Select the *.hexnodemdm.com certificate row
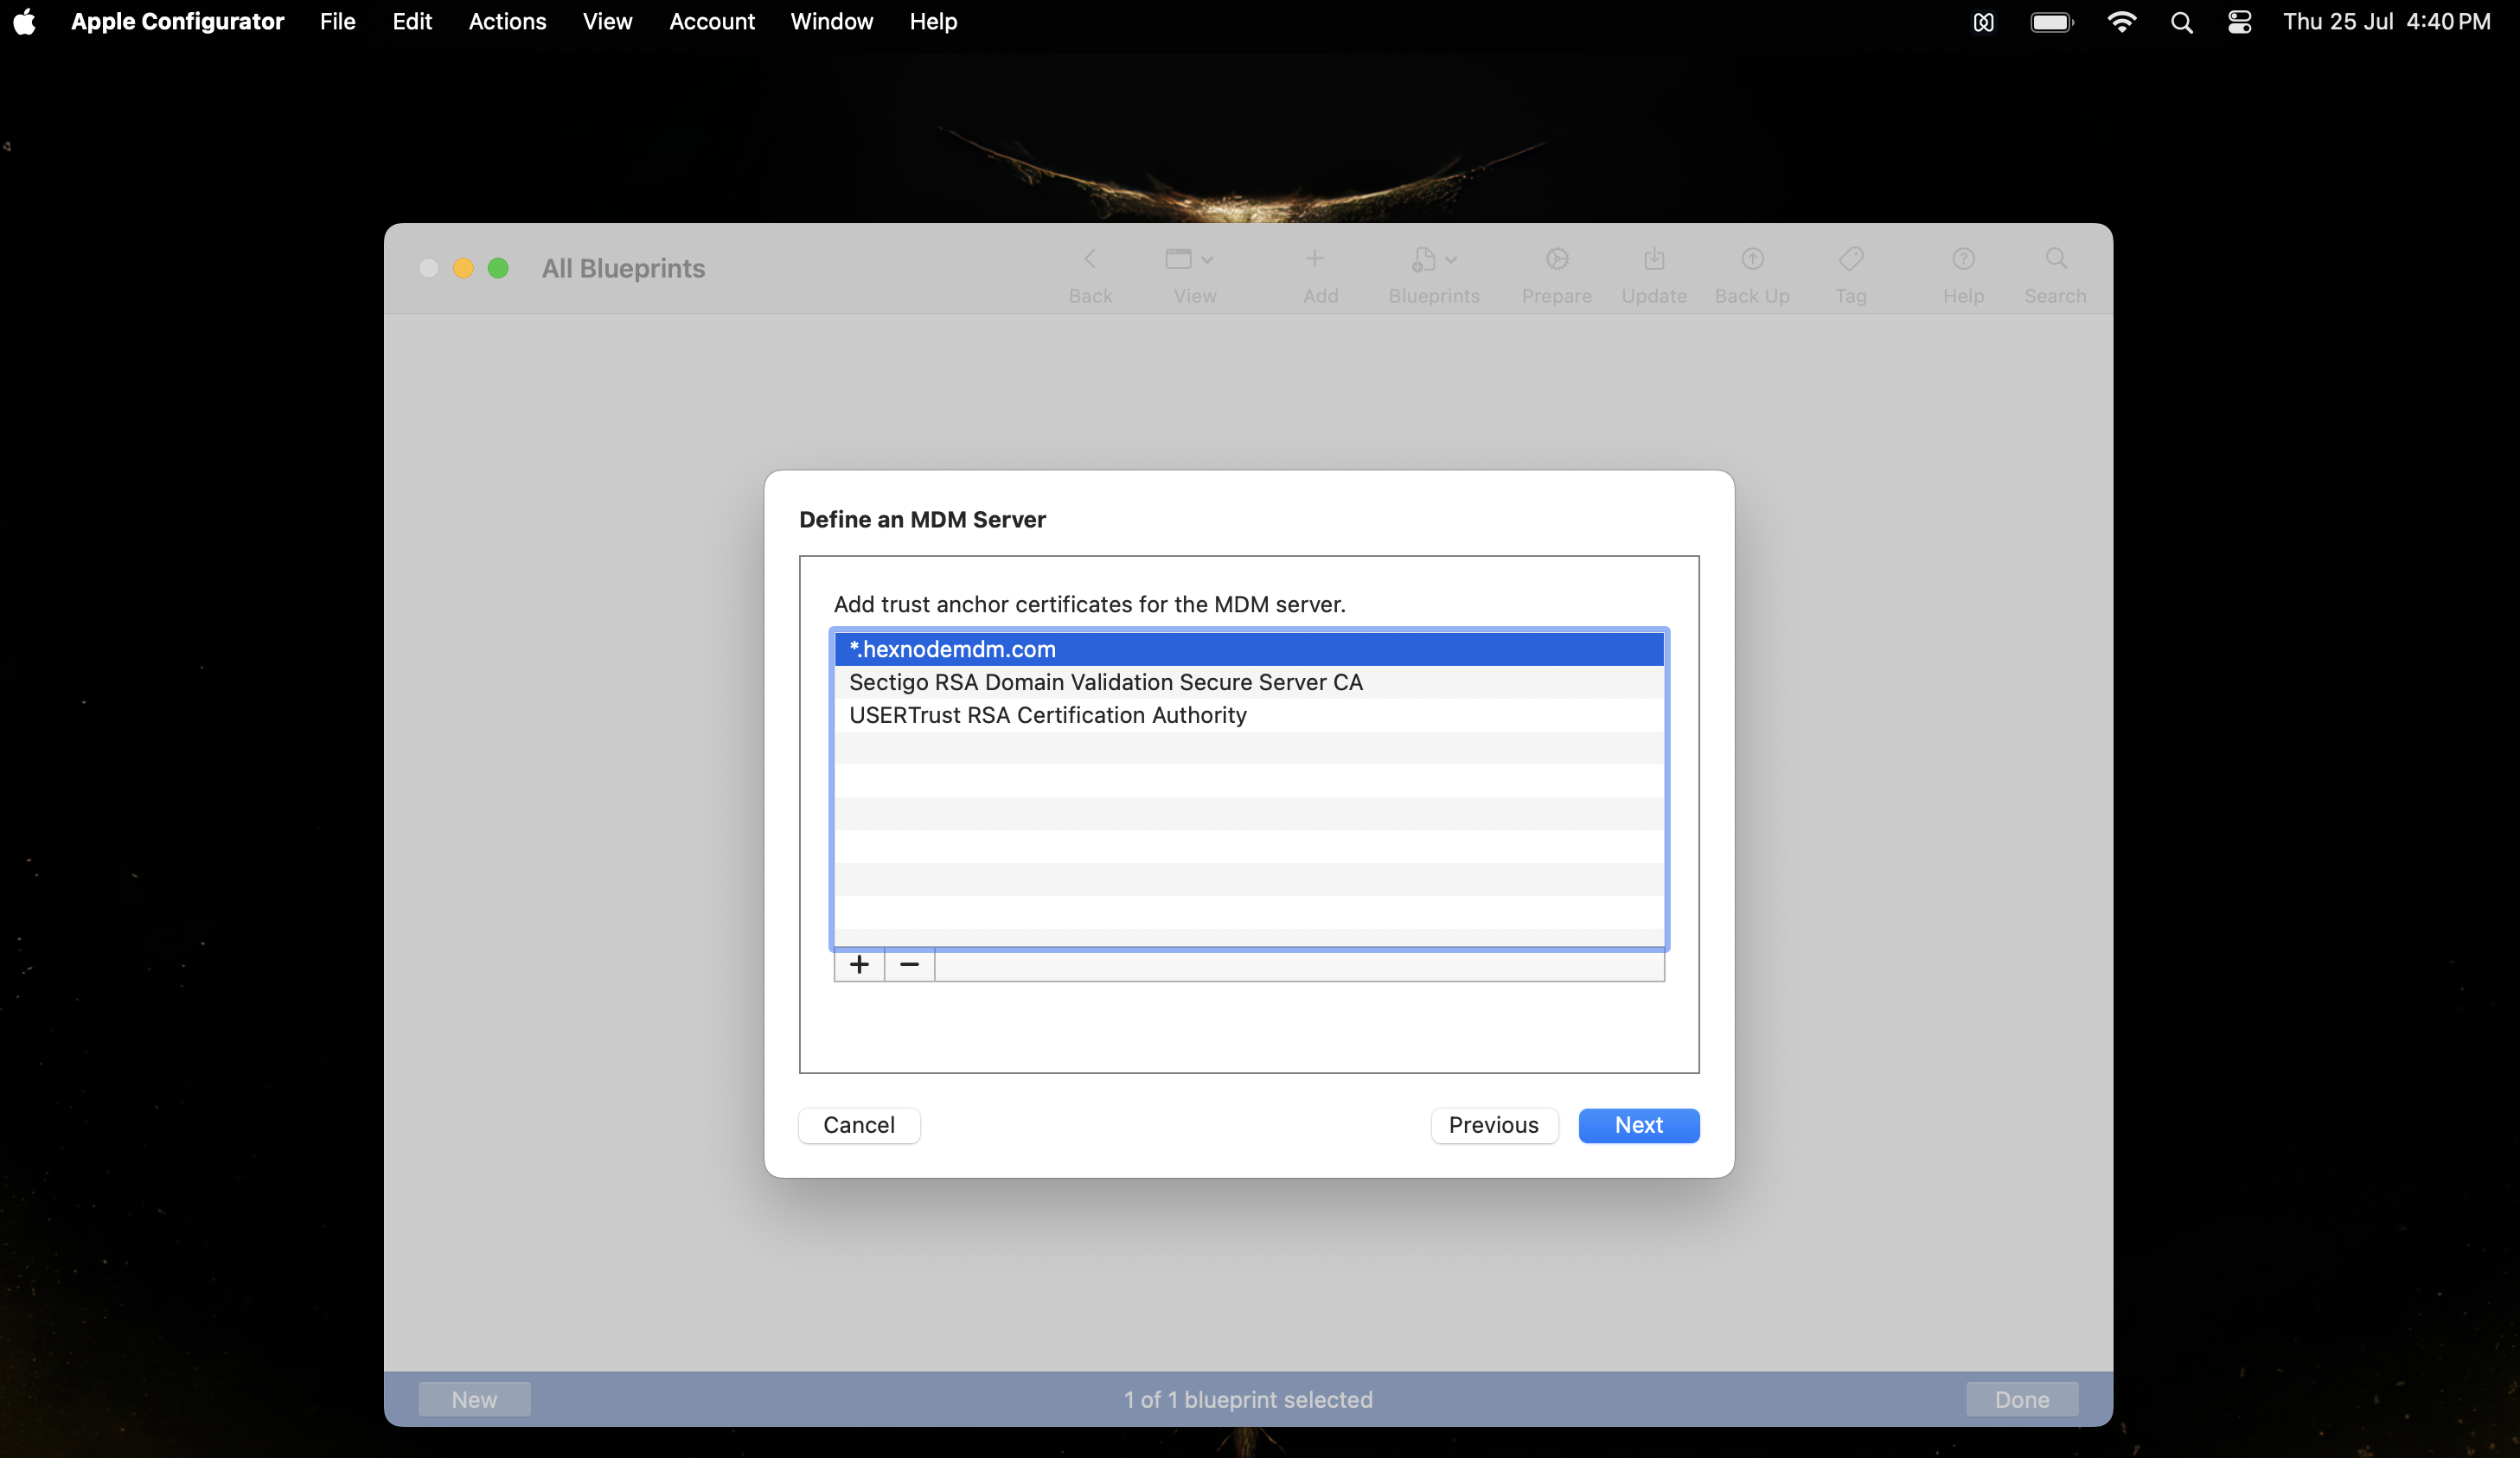This screenshot has width=2520, height=1458. (1249, 649)
